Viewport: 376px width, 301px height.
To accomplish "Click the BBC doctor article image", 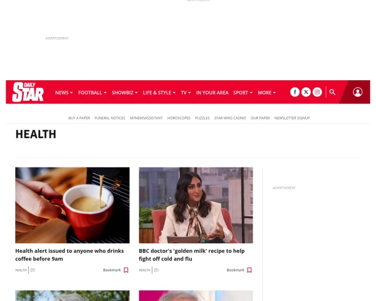I will [x=196, y=205].
